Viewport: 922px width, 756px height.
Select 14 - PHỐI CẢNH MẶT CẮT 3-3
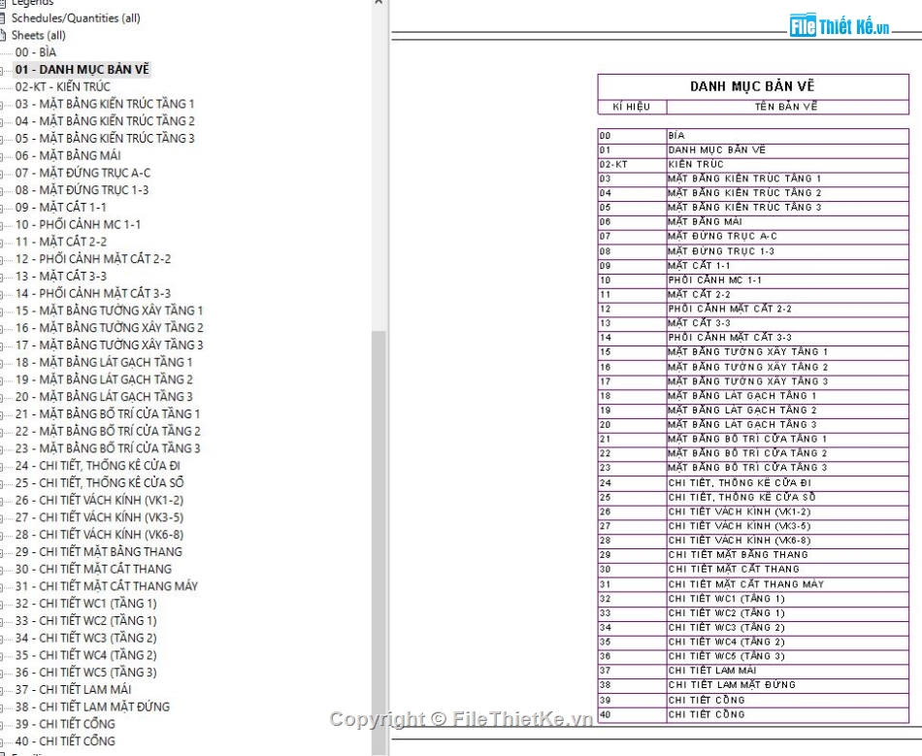[x=93, y=293]
